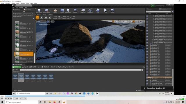Select the orange highlighted paint layer thumbnail
This screenshot has height=104, width=186.
(x=17, y=54)
